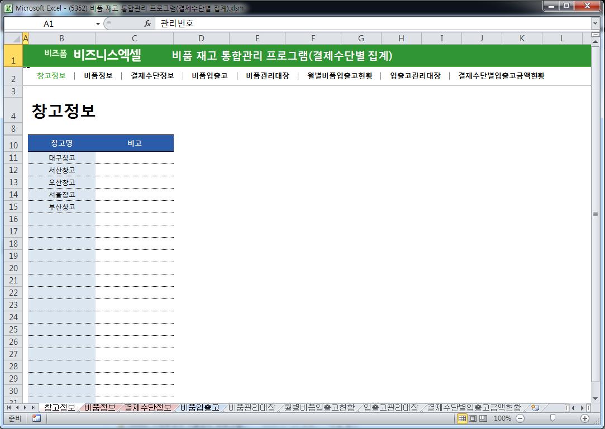Image resolution: width=605 pixels, height=429 pixels.
Task: Click the 입출고관리대장 navigation link in row 2
Action: click(x=415, y=75)
